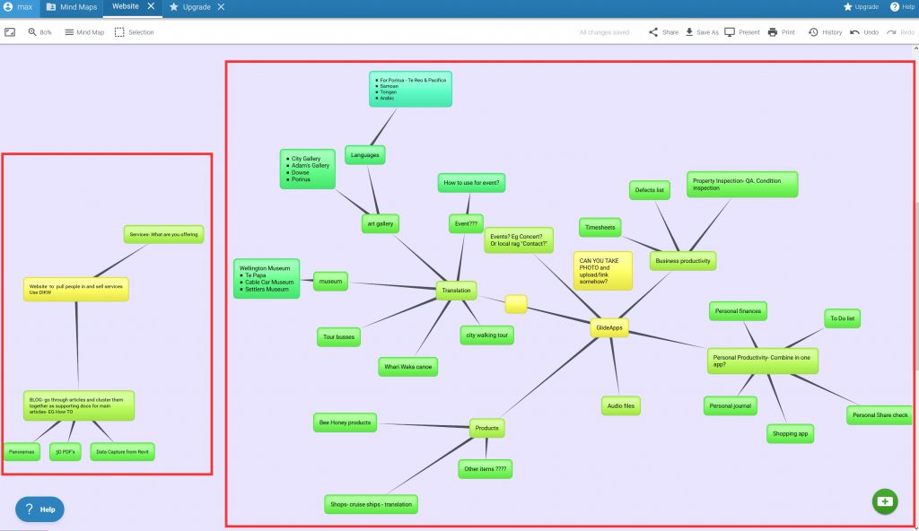Click the fit-to-screen icon in toolbar
Viewport: 919px width, 531px height.
(10, 32)
